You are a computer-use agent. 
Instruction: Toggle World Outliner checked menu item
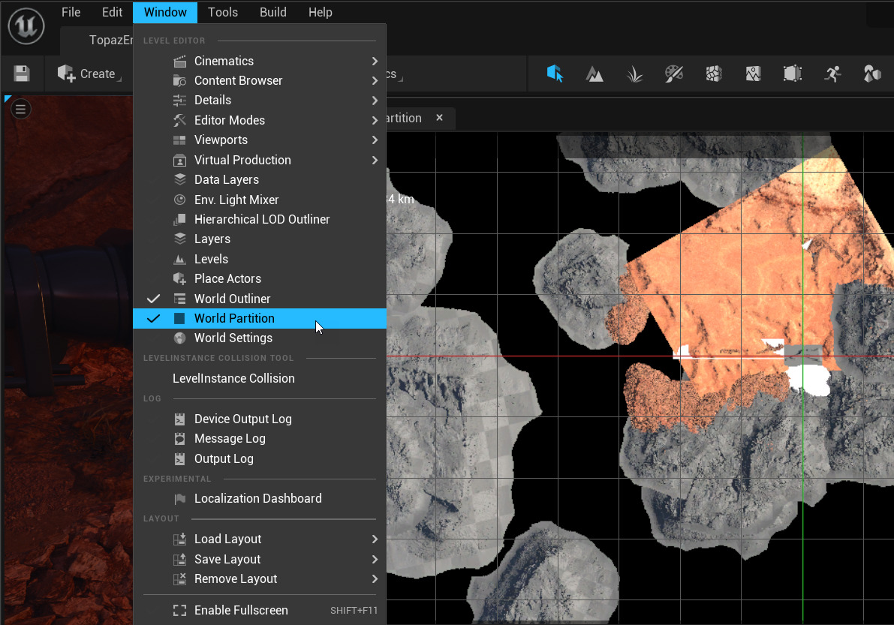click(x=232, y=299)
